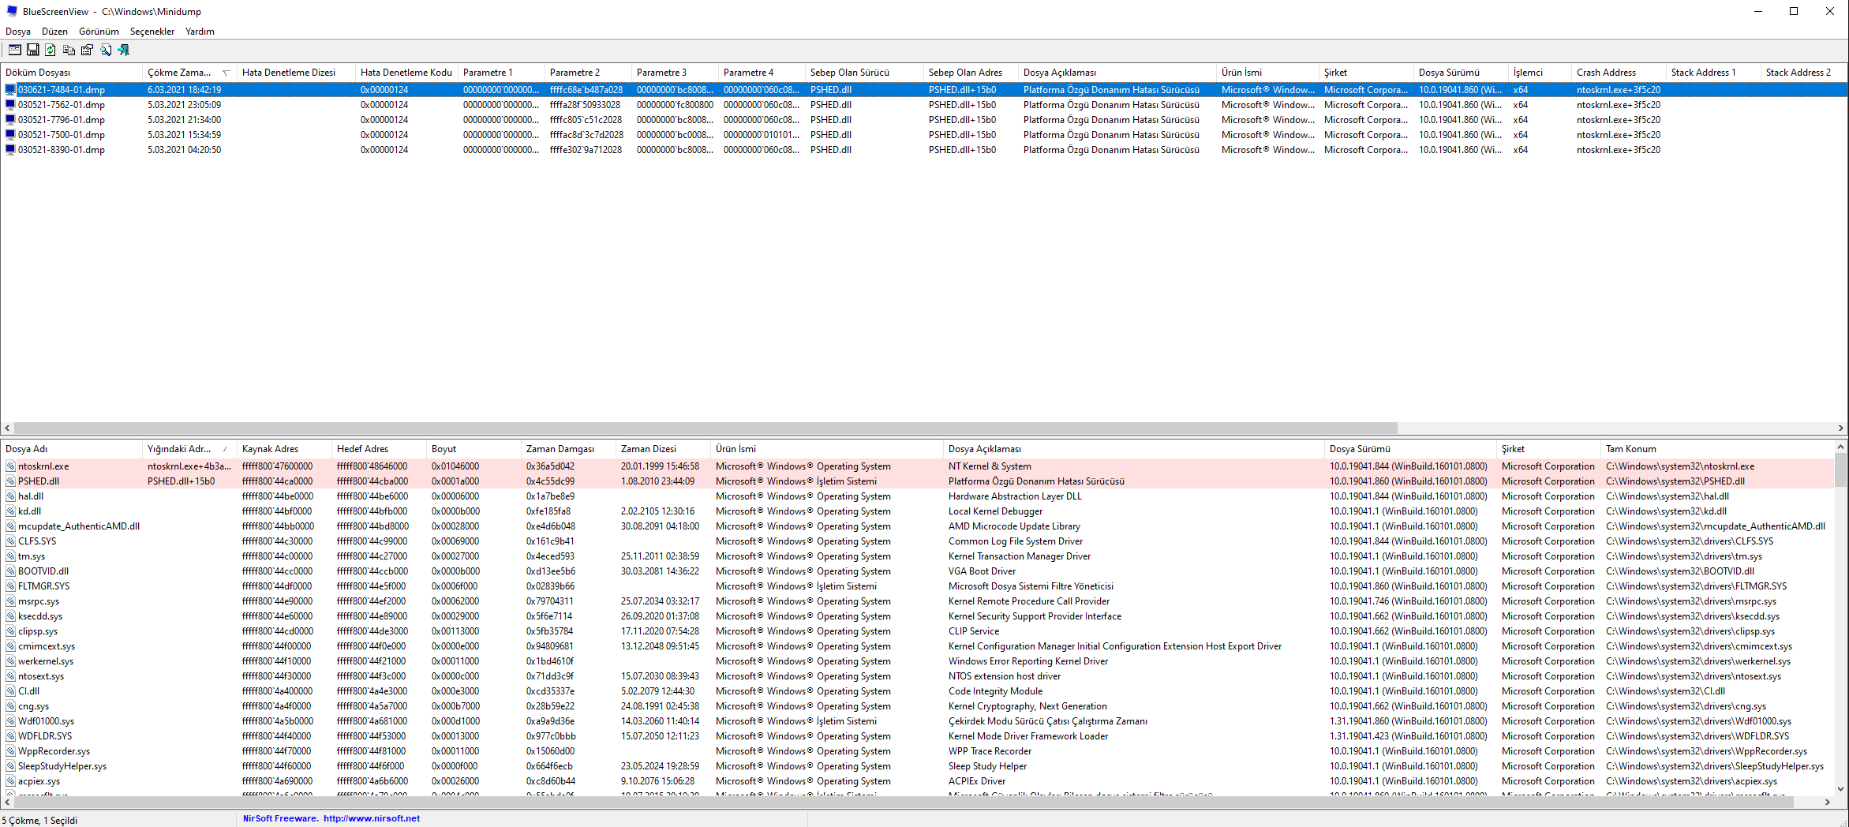
Task: Sort modules by the Zaman Damgası column header
Action: (x=568, y=449)
